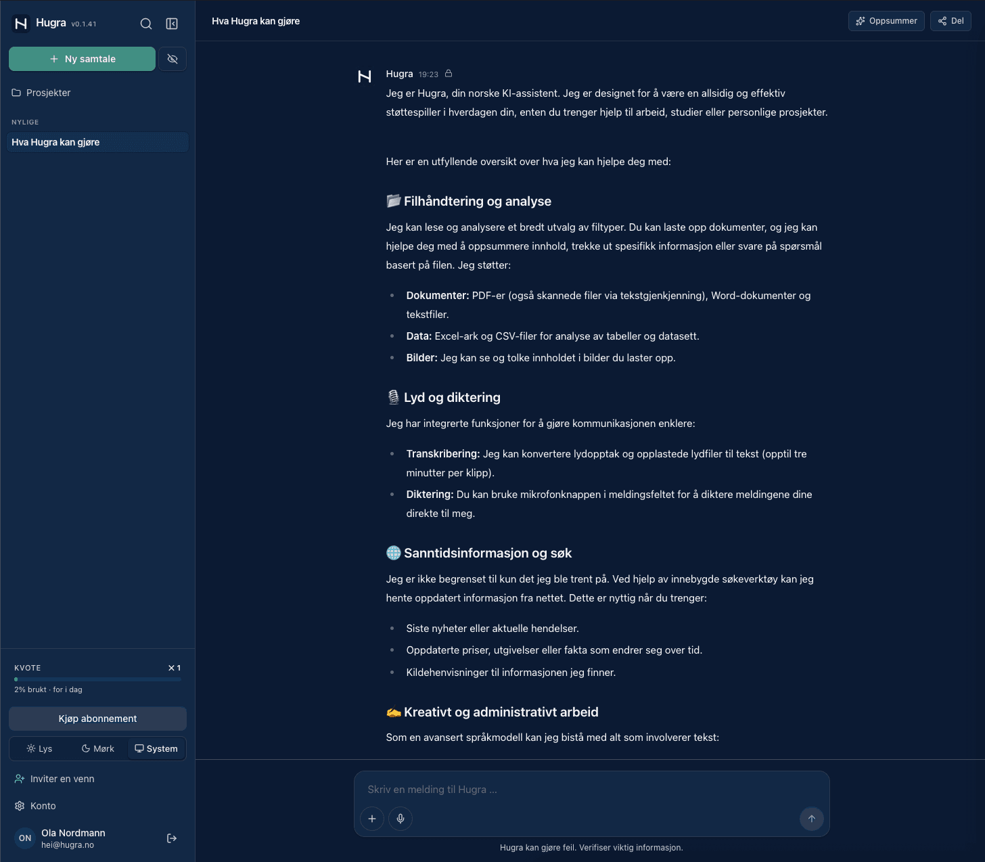Collapse the sidebar with the panel icon
The image size is (985, 862).
point(172,24)
